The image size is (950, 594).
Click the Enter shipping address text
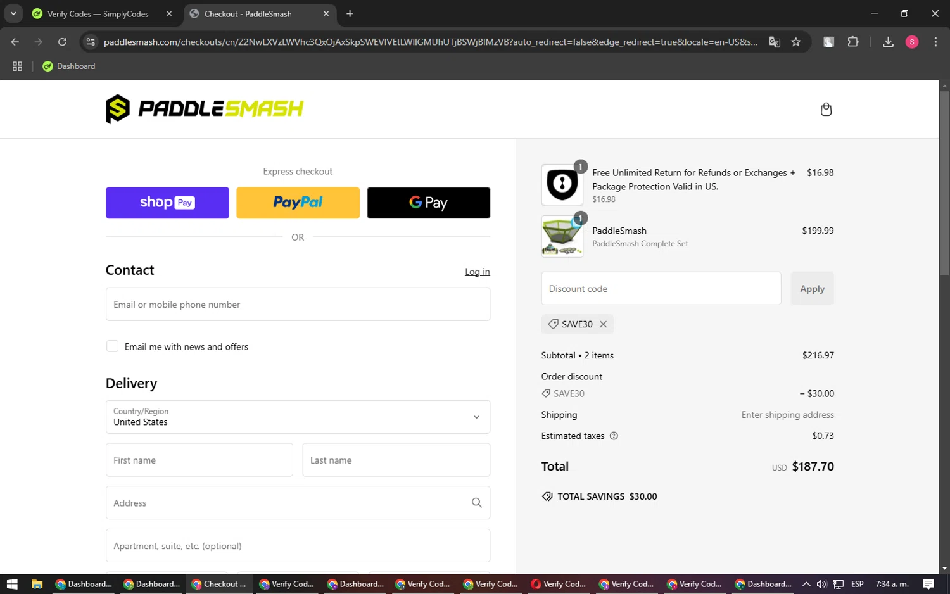(787, 415)
